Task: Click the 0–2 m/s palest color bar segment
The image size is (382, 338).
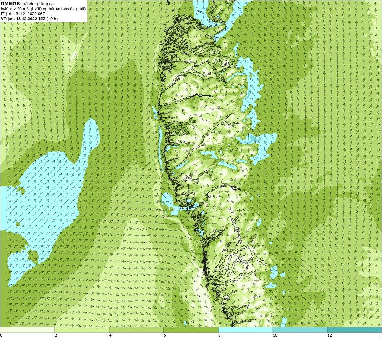Action: 27,330
